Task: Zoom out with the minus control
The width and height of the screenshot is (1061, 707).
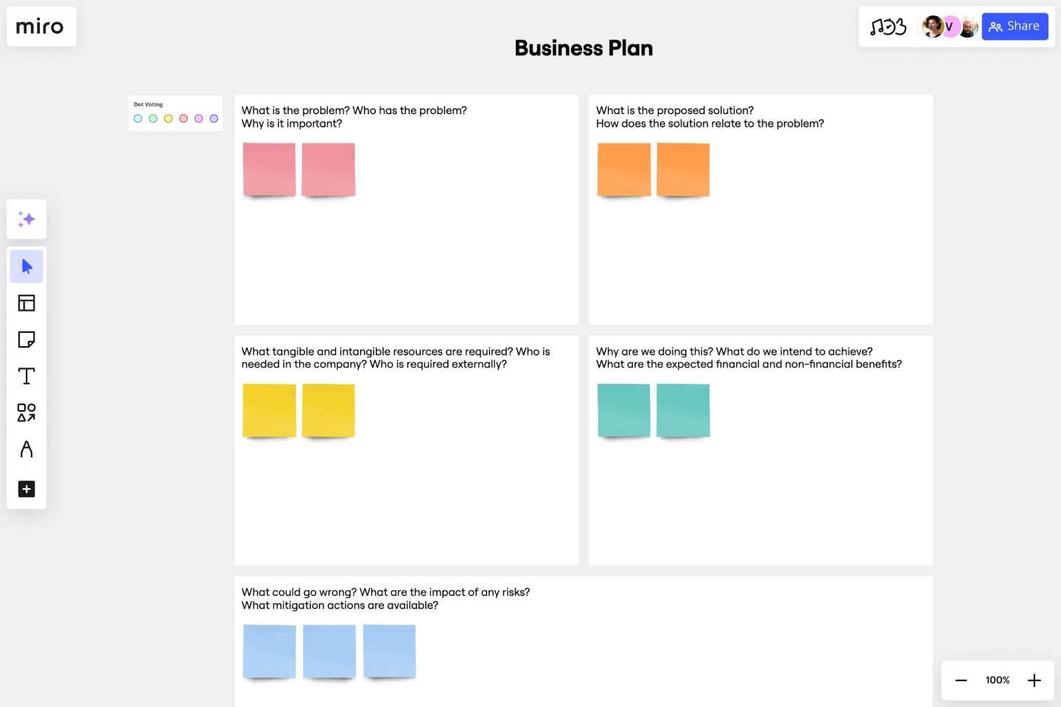Action: [961, 680]
